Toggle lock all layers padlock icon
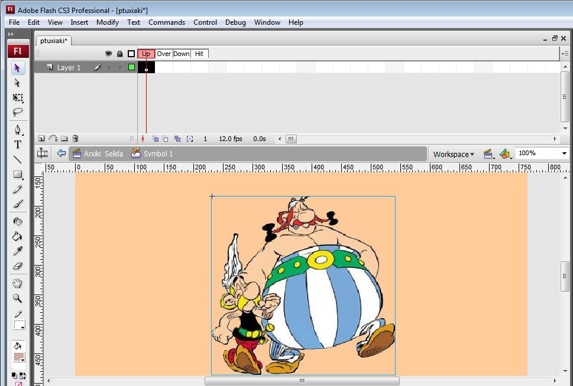 click(119, 54)
